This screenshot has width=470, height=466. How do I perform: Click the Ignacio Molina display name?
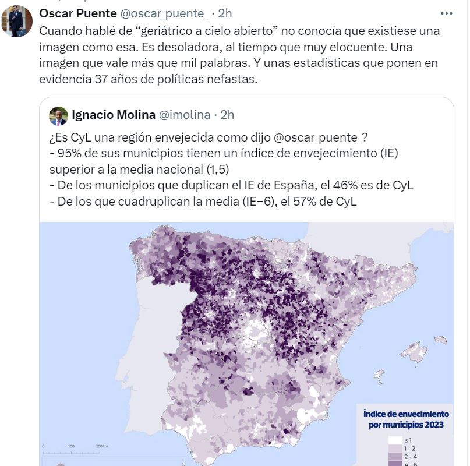113,115
